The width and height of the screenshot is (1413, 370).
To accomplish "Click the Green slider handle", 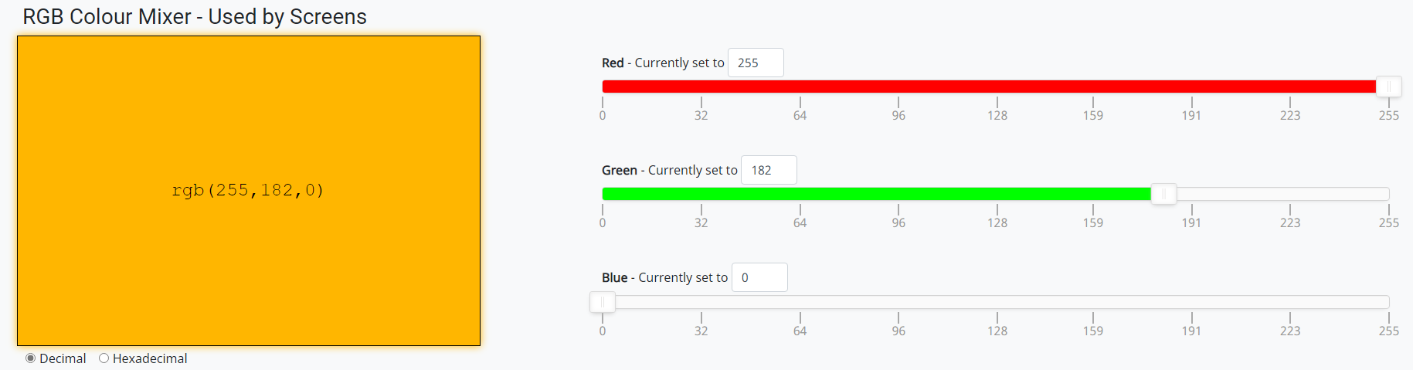I will pos(1163,194).
